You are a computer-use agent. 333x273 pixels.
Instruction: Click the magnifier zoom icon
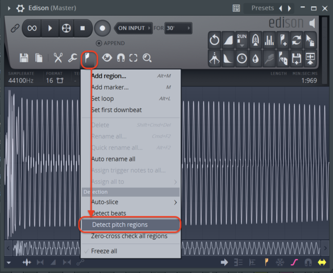pyautogui.click(x=147, y=58)
